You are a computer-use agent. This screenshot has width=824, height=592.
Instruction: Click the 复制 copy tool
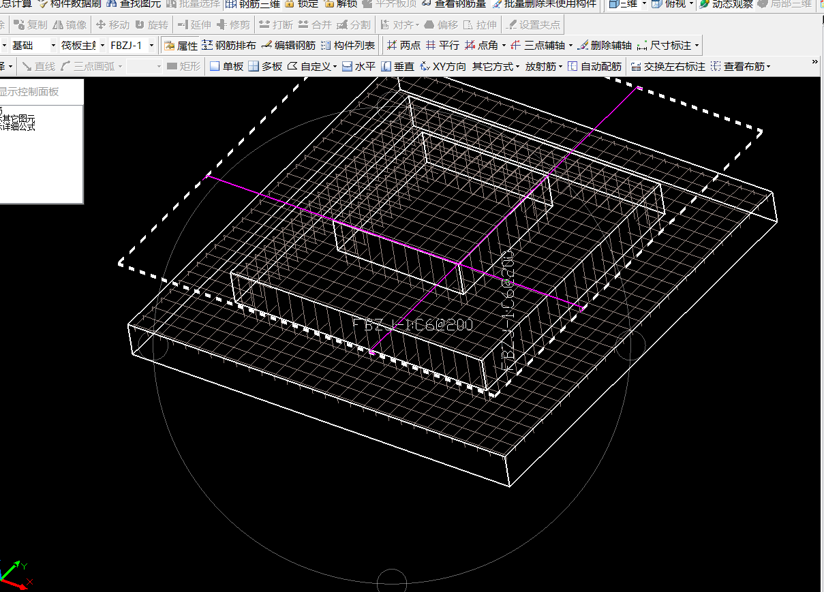31,25
